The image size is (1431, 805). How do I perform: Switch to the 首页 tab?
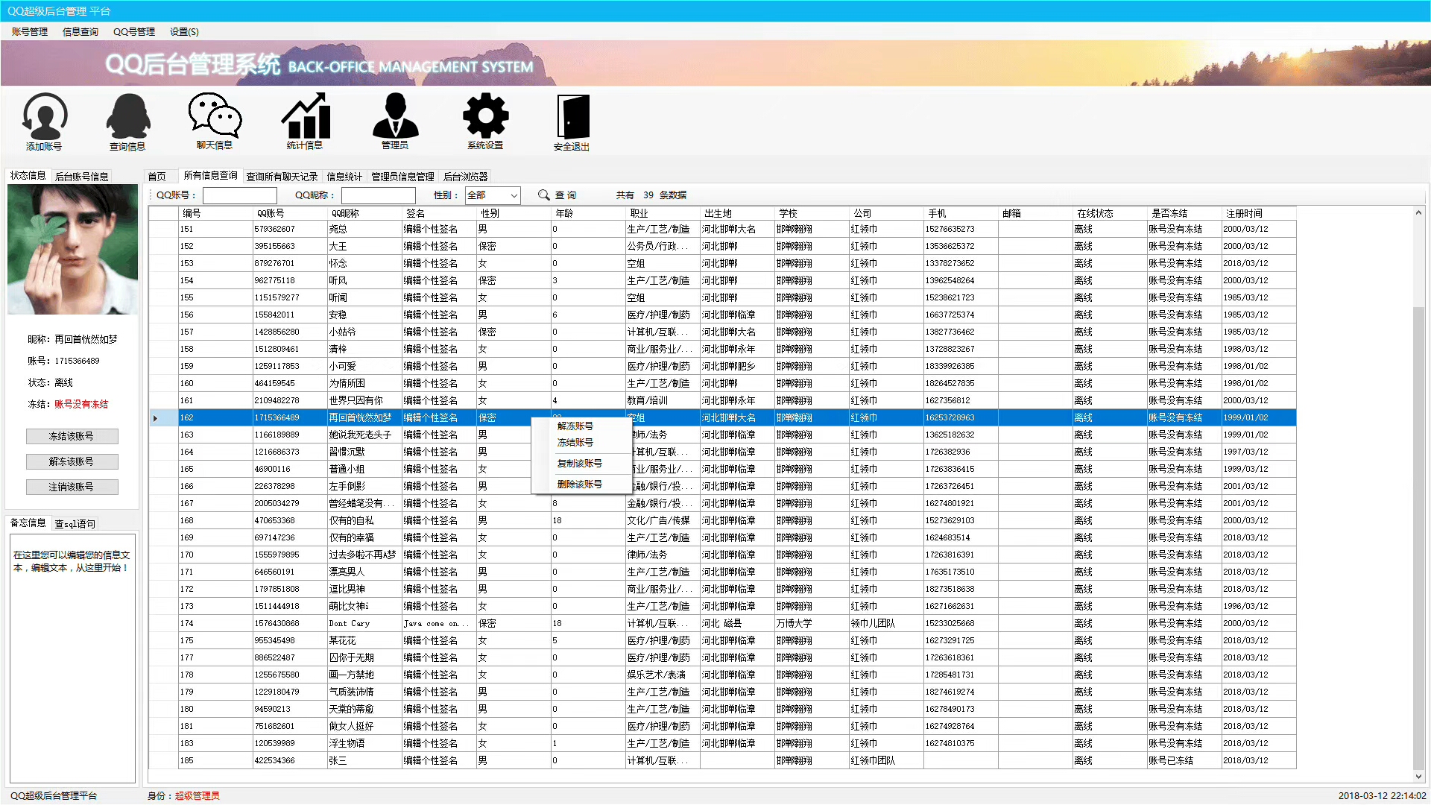point(157,177)
